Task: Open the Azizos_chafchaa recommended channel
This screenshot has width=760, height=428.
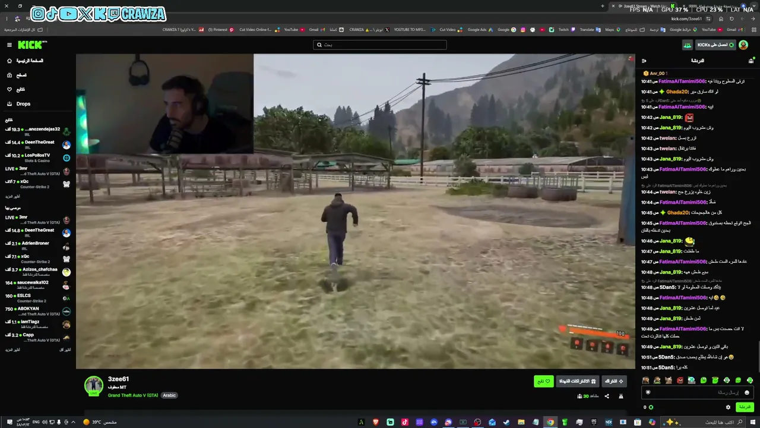Action: (x=38, y=272)
